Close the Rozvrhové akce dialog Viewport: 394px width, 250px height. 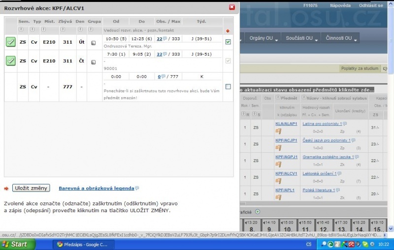(232, 7)
